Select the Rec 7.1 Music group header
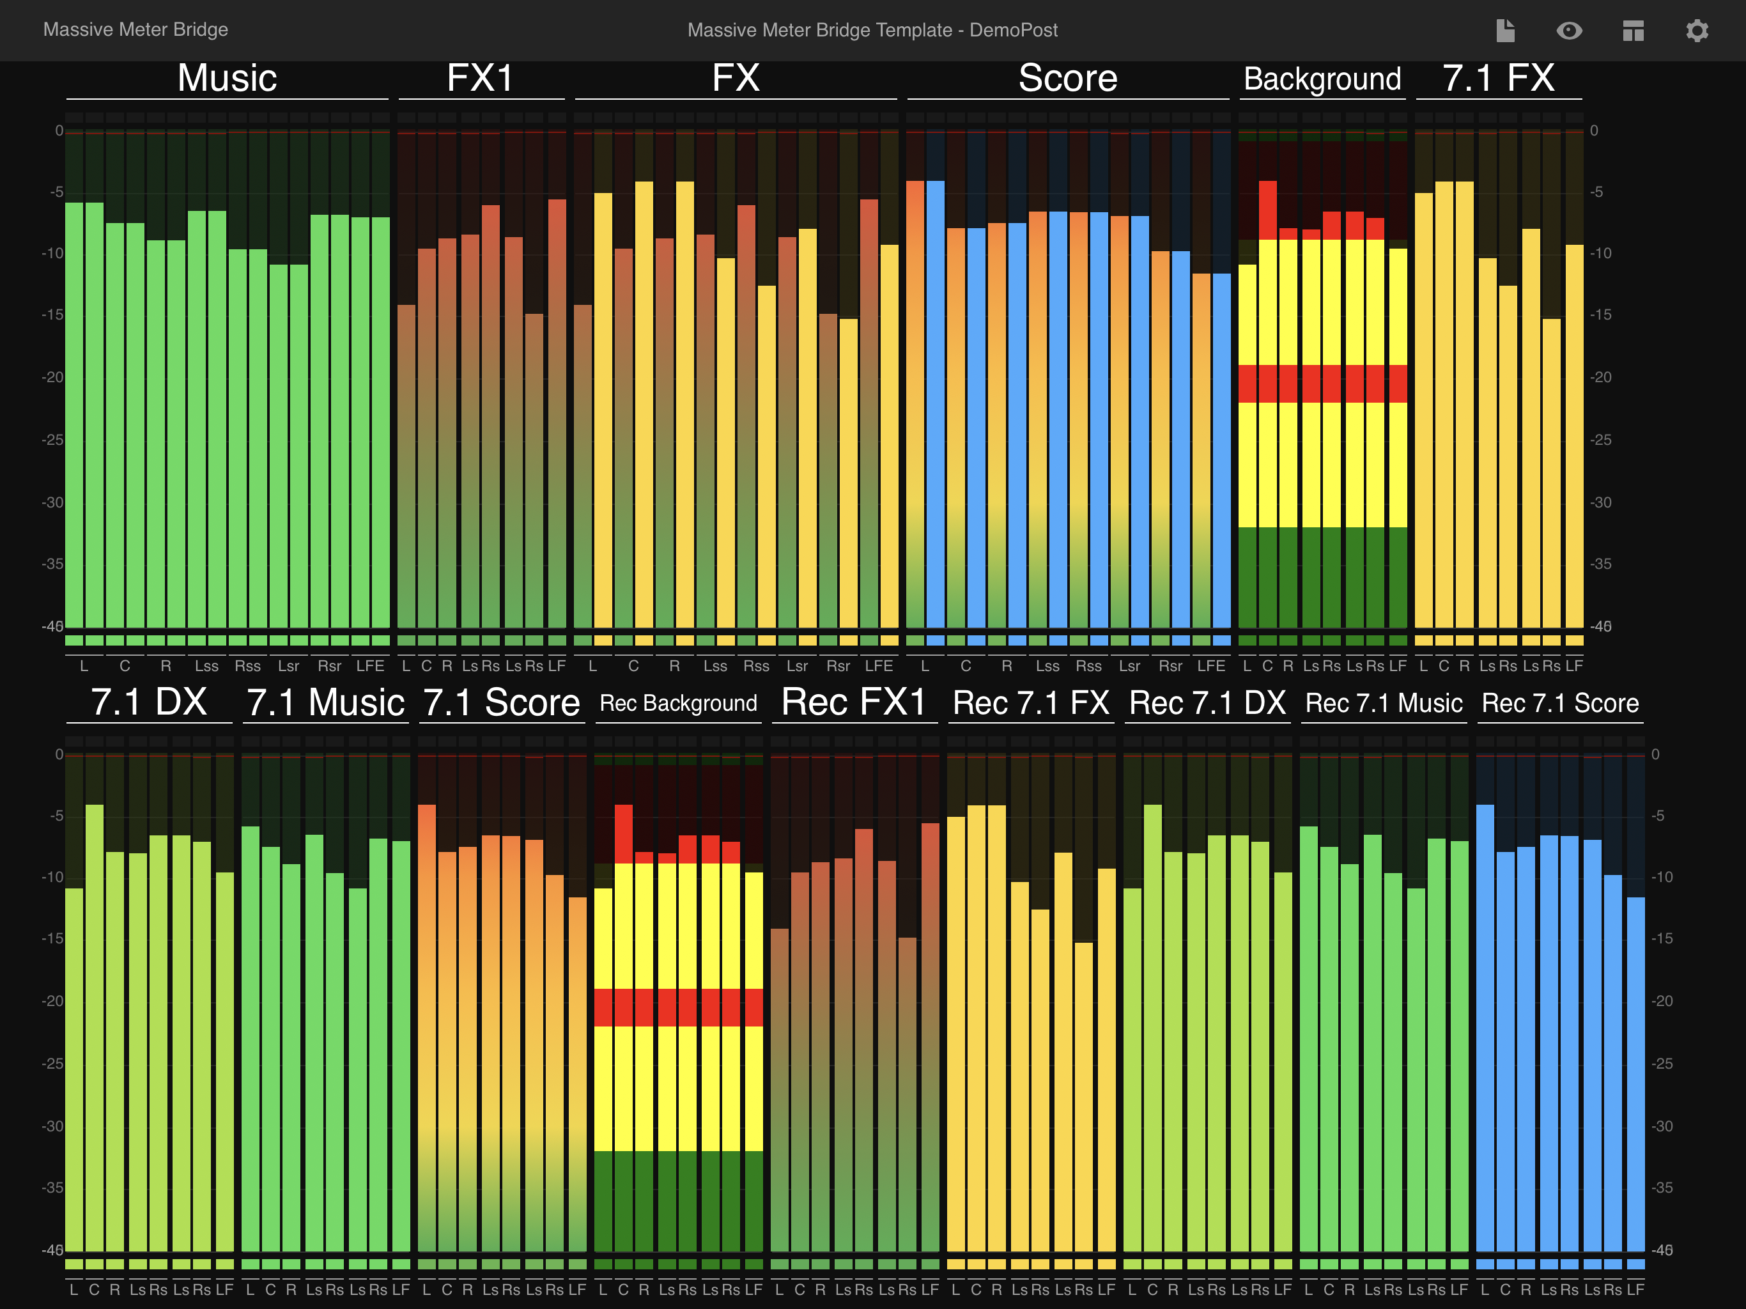The image size is (1746, 1309). coord(1384,702)
